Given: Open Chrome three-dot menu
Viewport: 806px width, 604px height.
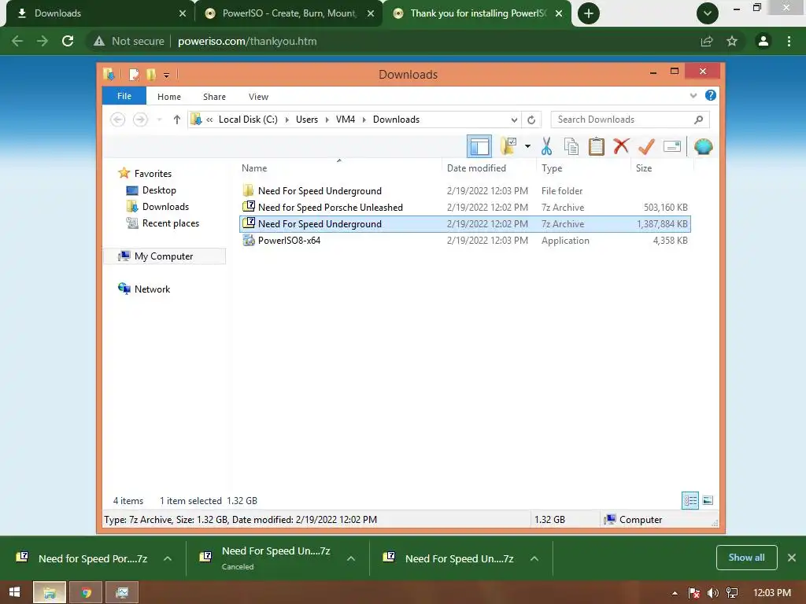Looking at the screenshot, I should [789, 41].
